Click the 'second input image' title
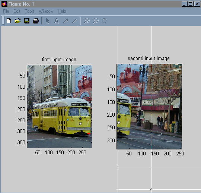The image size is (201, 193). [x=149, y=58]
